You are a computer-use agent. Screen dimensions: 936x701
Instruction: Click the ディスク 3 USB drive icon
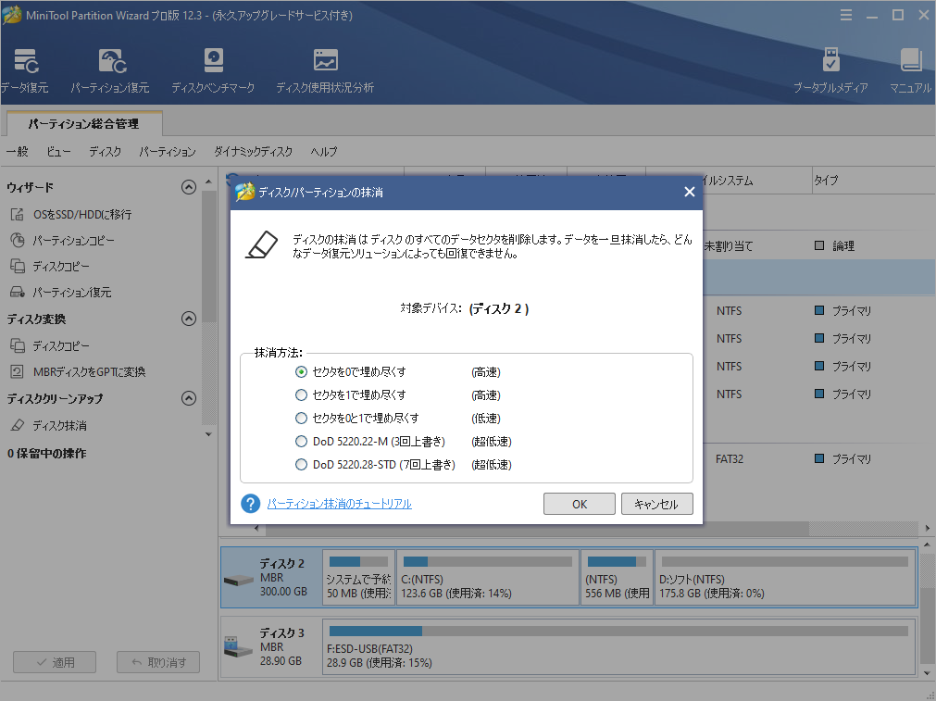coord(239,646)
